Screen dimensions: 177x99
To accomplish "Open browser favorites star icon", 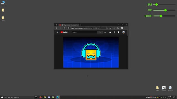I will 114,28.
